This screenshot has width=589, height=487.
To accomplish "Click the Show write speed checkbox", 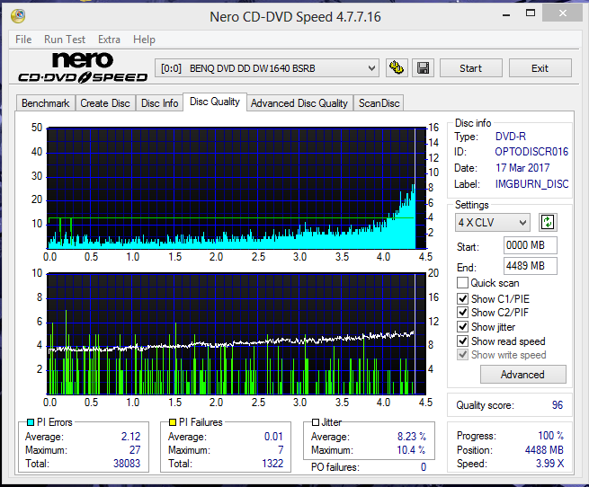I will point(462,355).
